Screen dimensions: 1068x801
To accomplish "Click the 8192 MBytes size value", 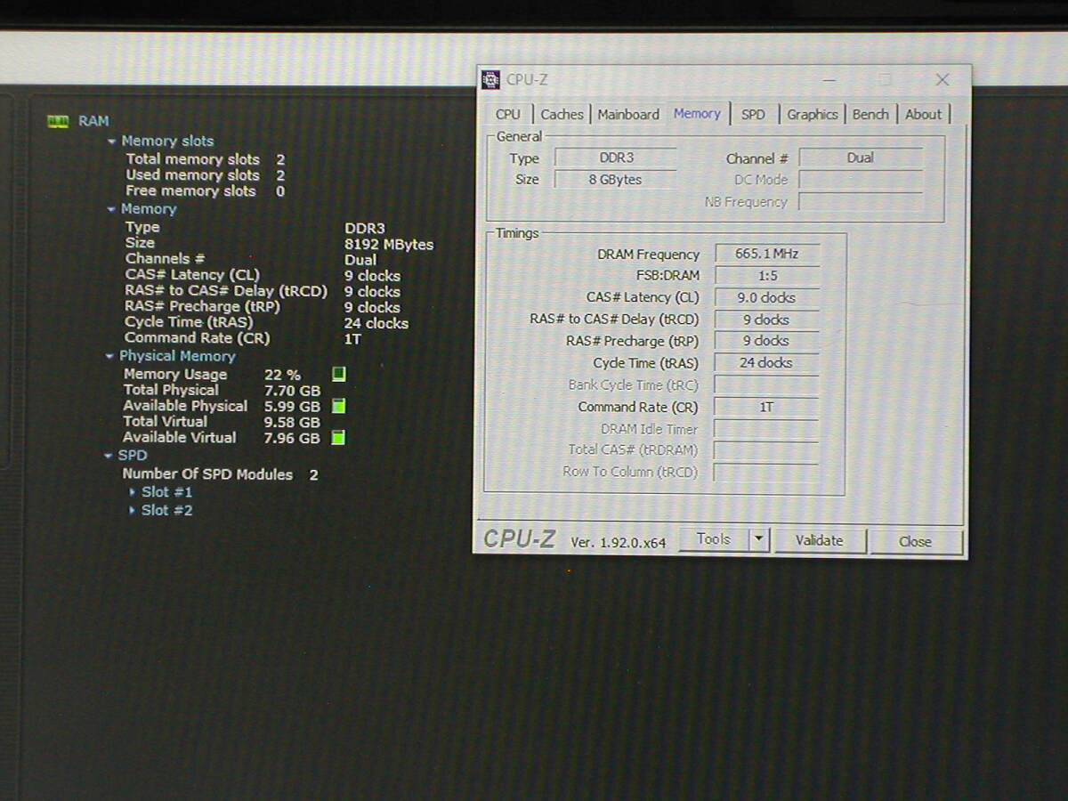I will [x=389, y=245].
